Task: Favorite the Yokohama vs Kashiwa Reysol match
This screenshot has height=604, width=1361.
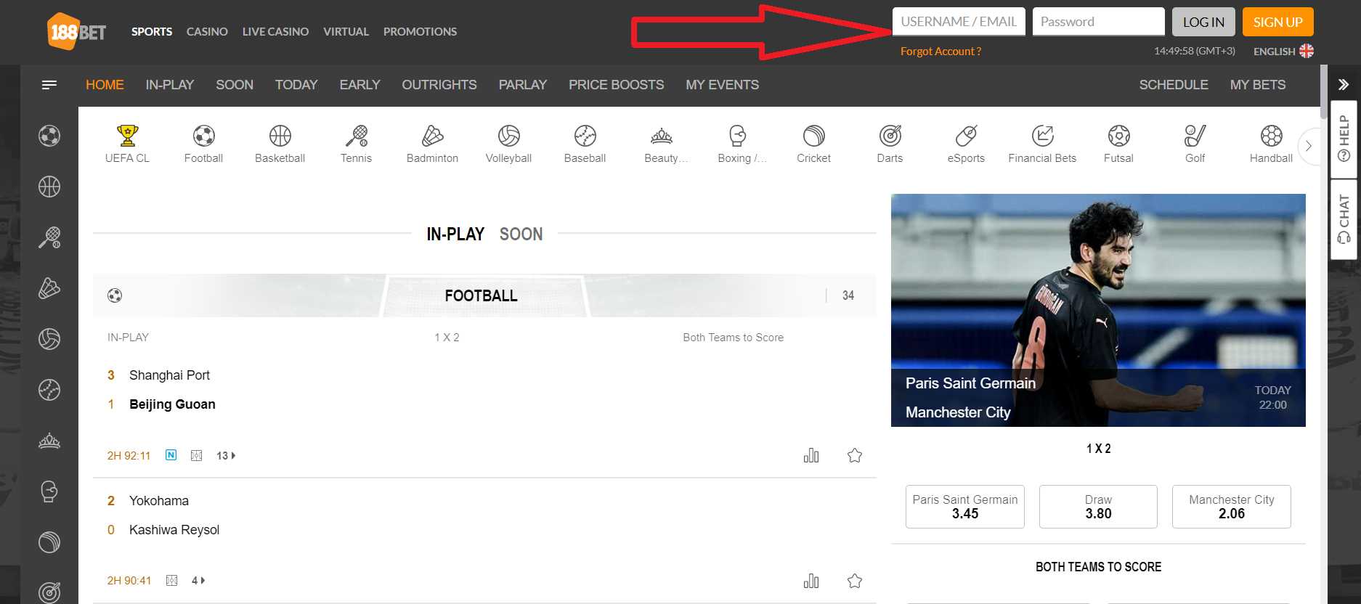Action: [x=855, y=581]
